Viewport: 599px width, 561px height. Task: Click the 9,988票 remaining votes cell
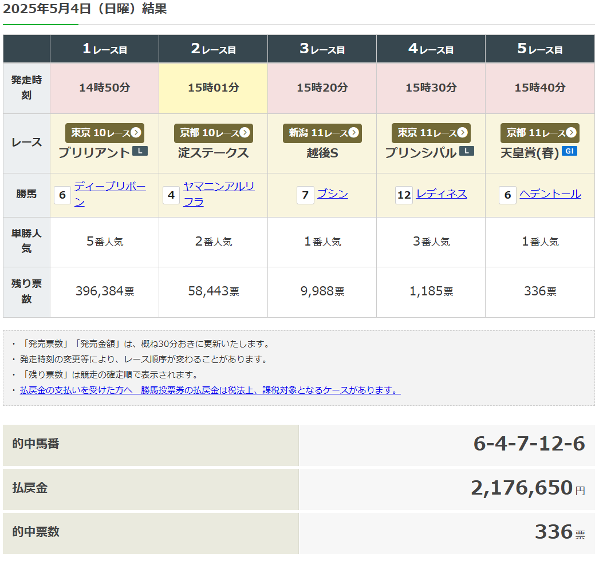(x=322, y=291)
